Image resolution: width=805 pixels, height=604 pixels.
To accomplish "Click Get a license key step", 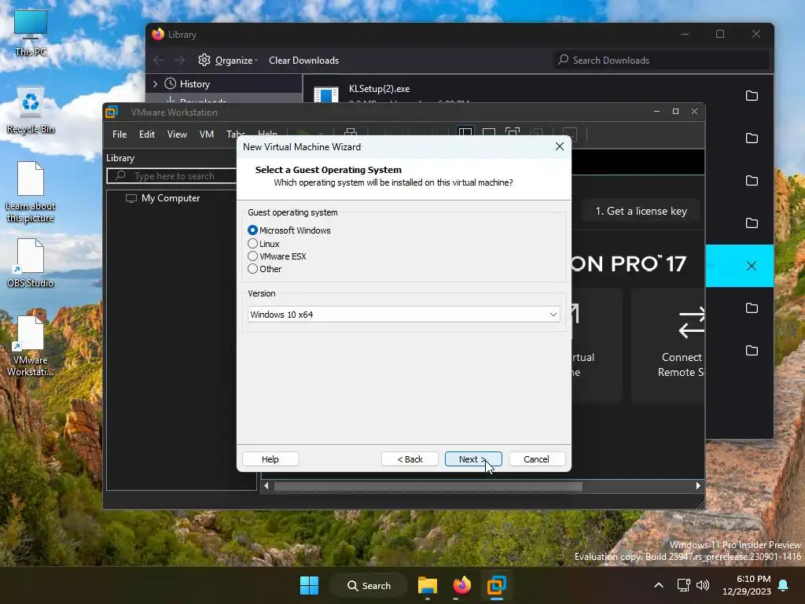I will coord(641,211).
